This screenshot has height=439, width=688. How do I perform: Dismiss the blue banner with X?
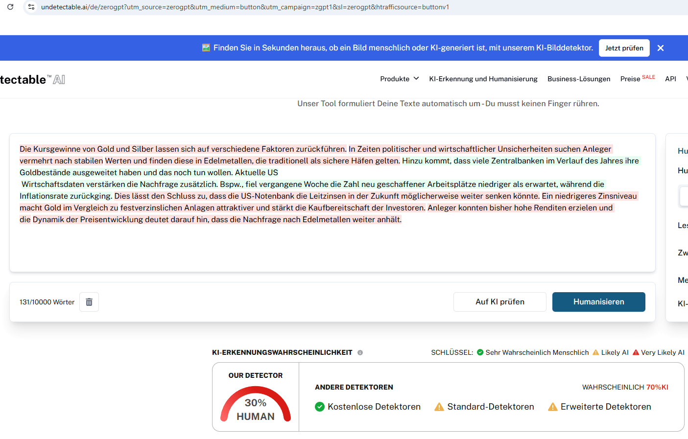pyautogui.click(x=661, y=48)
